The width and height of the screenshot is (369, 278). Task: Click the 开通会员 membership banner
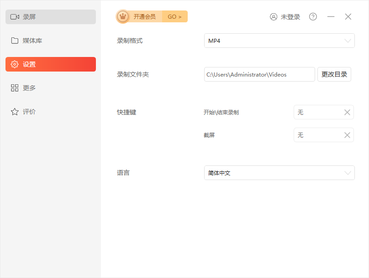[x=144, y=17]
